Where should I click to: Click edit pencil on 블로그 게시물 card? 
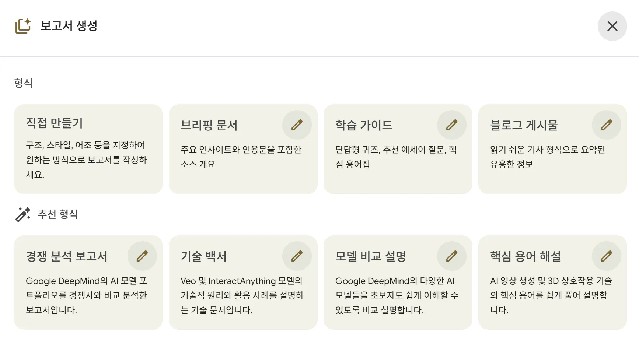click(606, 125)
